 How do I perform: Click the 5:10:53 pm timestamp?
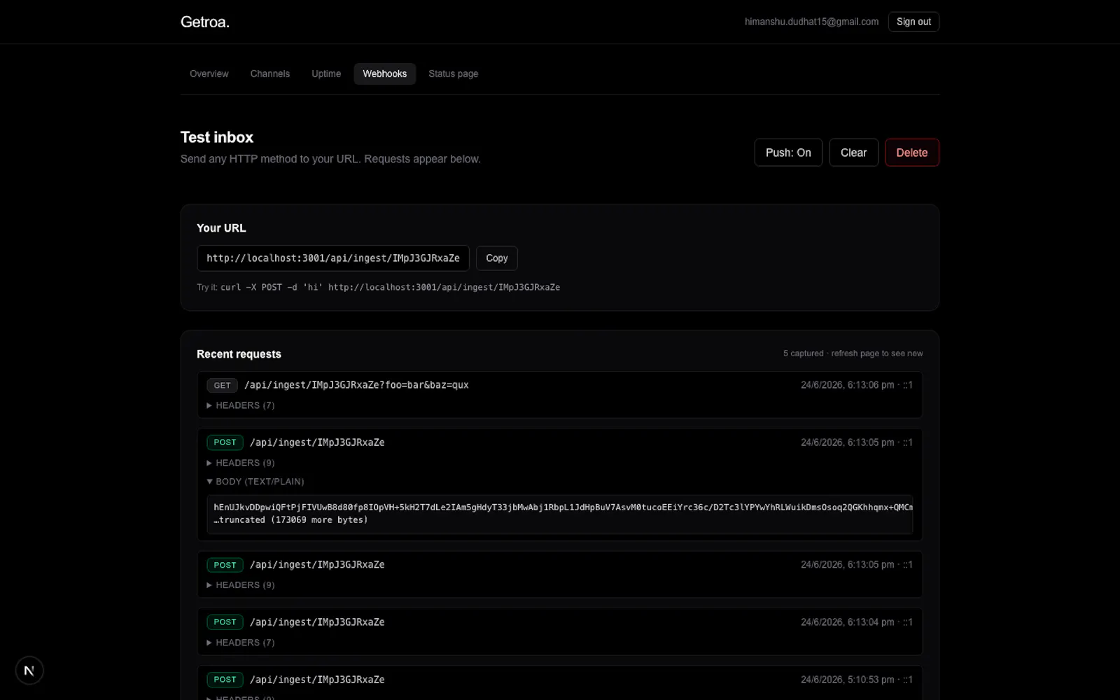coord(847,680)
